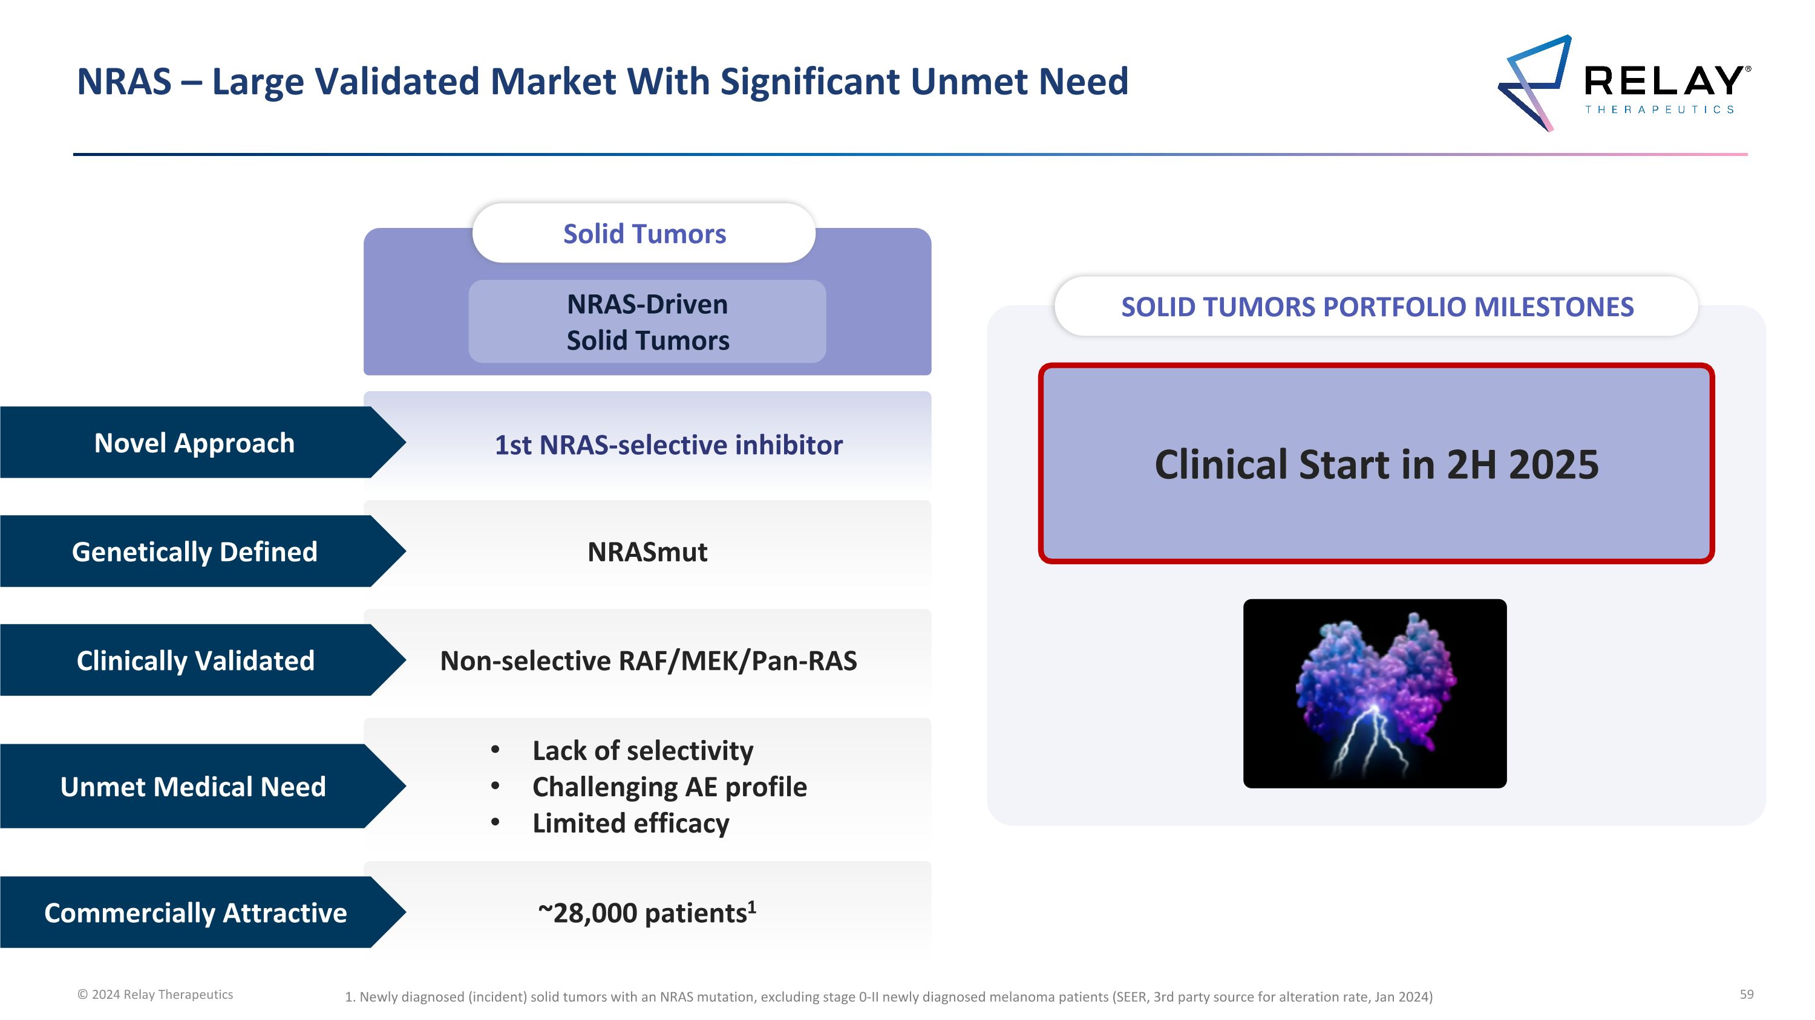The width and height of the screenshot is (1815, 1020).
Task: Select the Solid Tumors pill label
Action: pyautogui.click(x=644, y=234)
